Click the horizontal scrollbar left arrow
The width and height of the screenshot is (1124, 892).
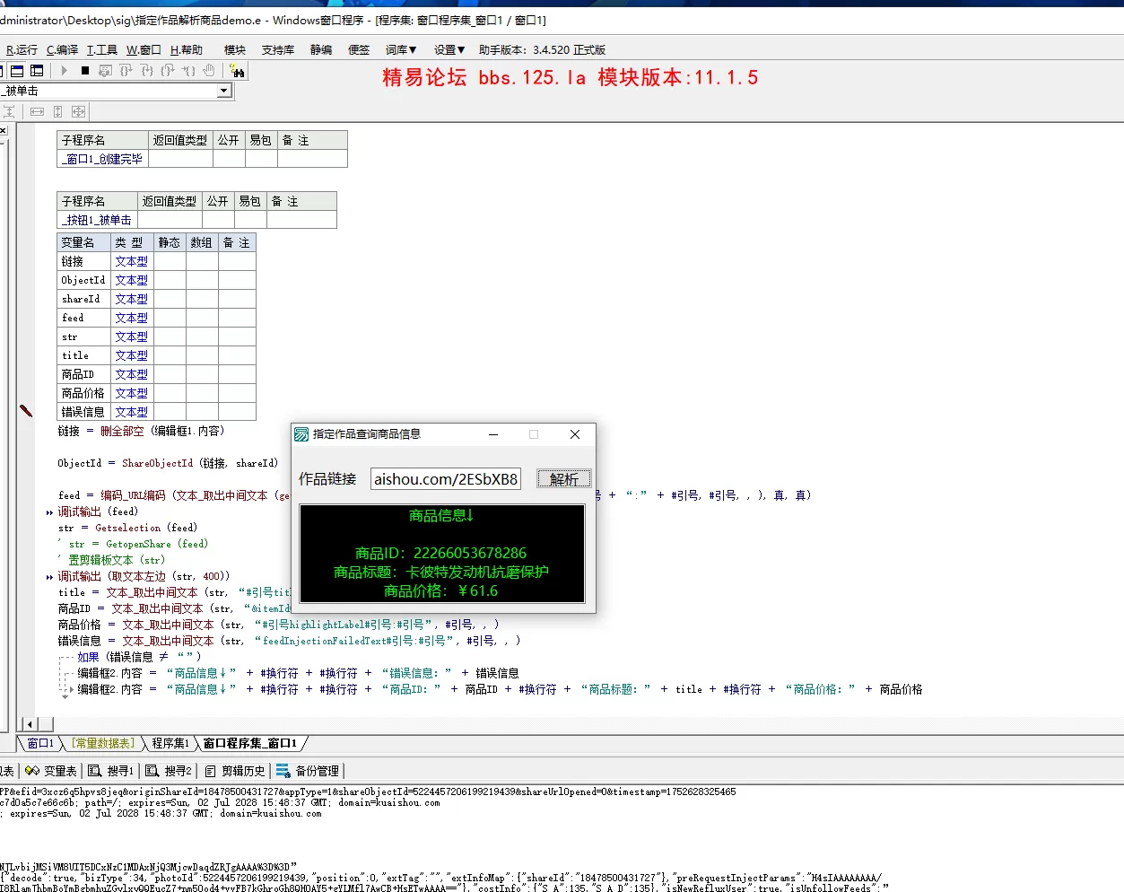[29, 724]
